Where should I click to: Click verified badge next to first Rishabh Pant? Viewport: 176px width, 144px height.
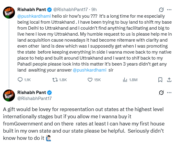point(50,10)
